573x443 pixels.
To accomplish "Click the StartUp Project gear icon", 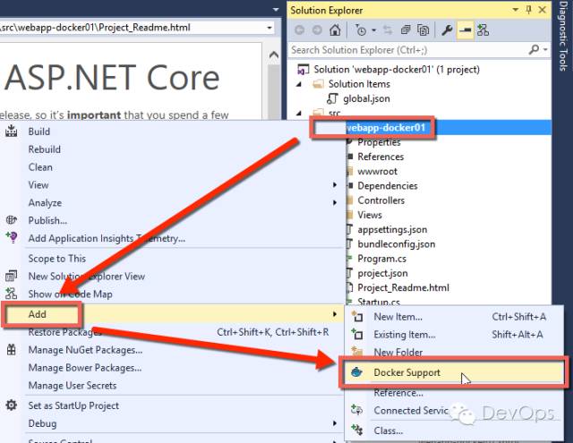I will [x=12, y=405].
